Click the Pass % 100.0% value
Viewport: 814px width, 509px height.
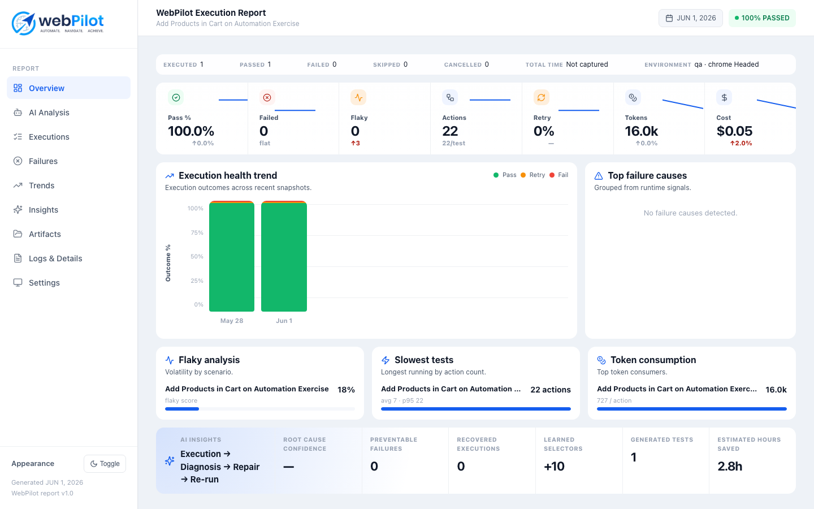[191, 131]
